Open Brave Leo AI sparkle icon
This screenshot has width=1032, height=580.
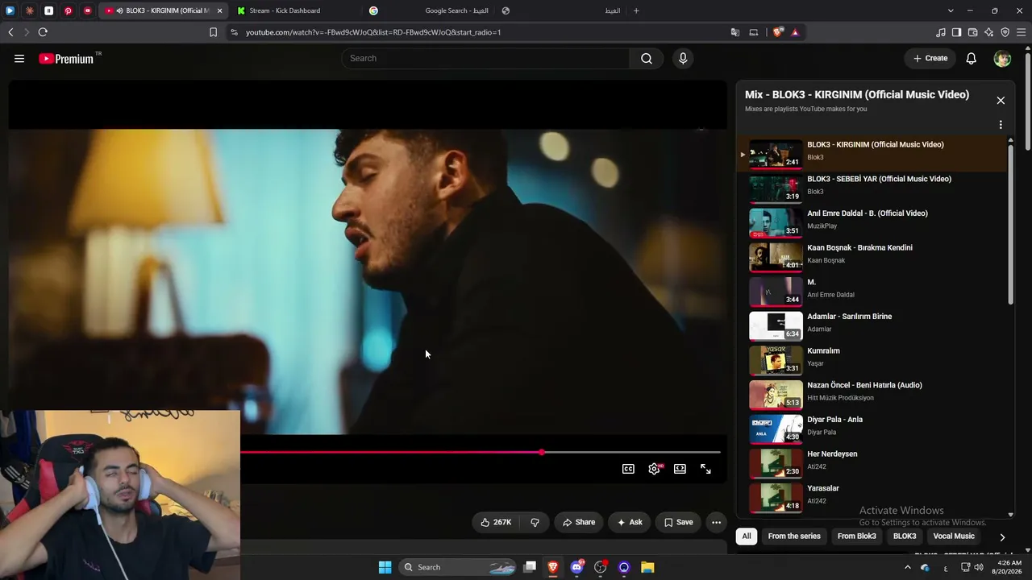[x=988, y=32]
